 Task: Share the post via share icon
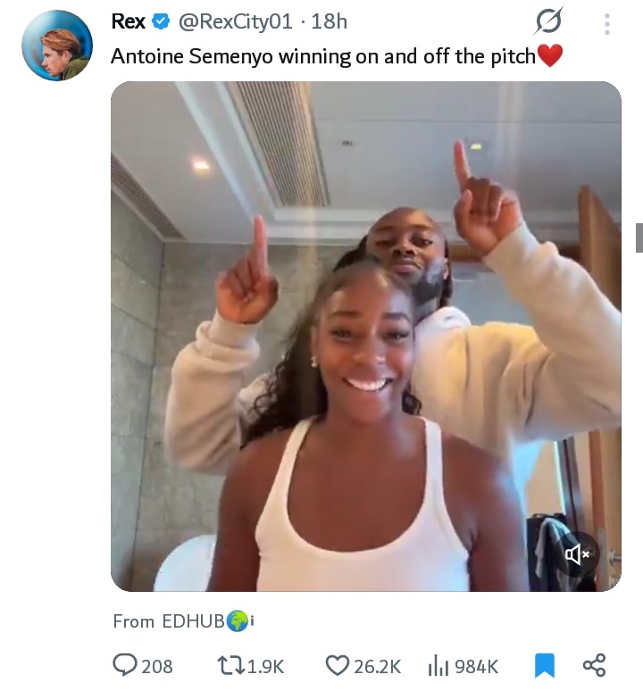coord(594,665)
